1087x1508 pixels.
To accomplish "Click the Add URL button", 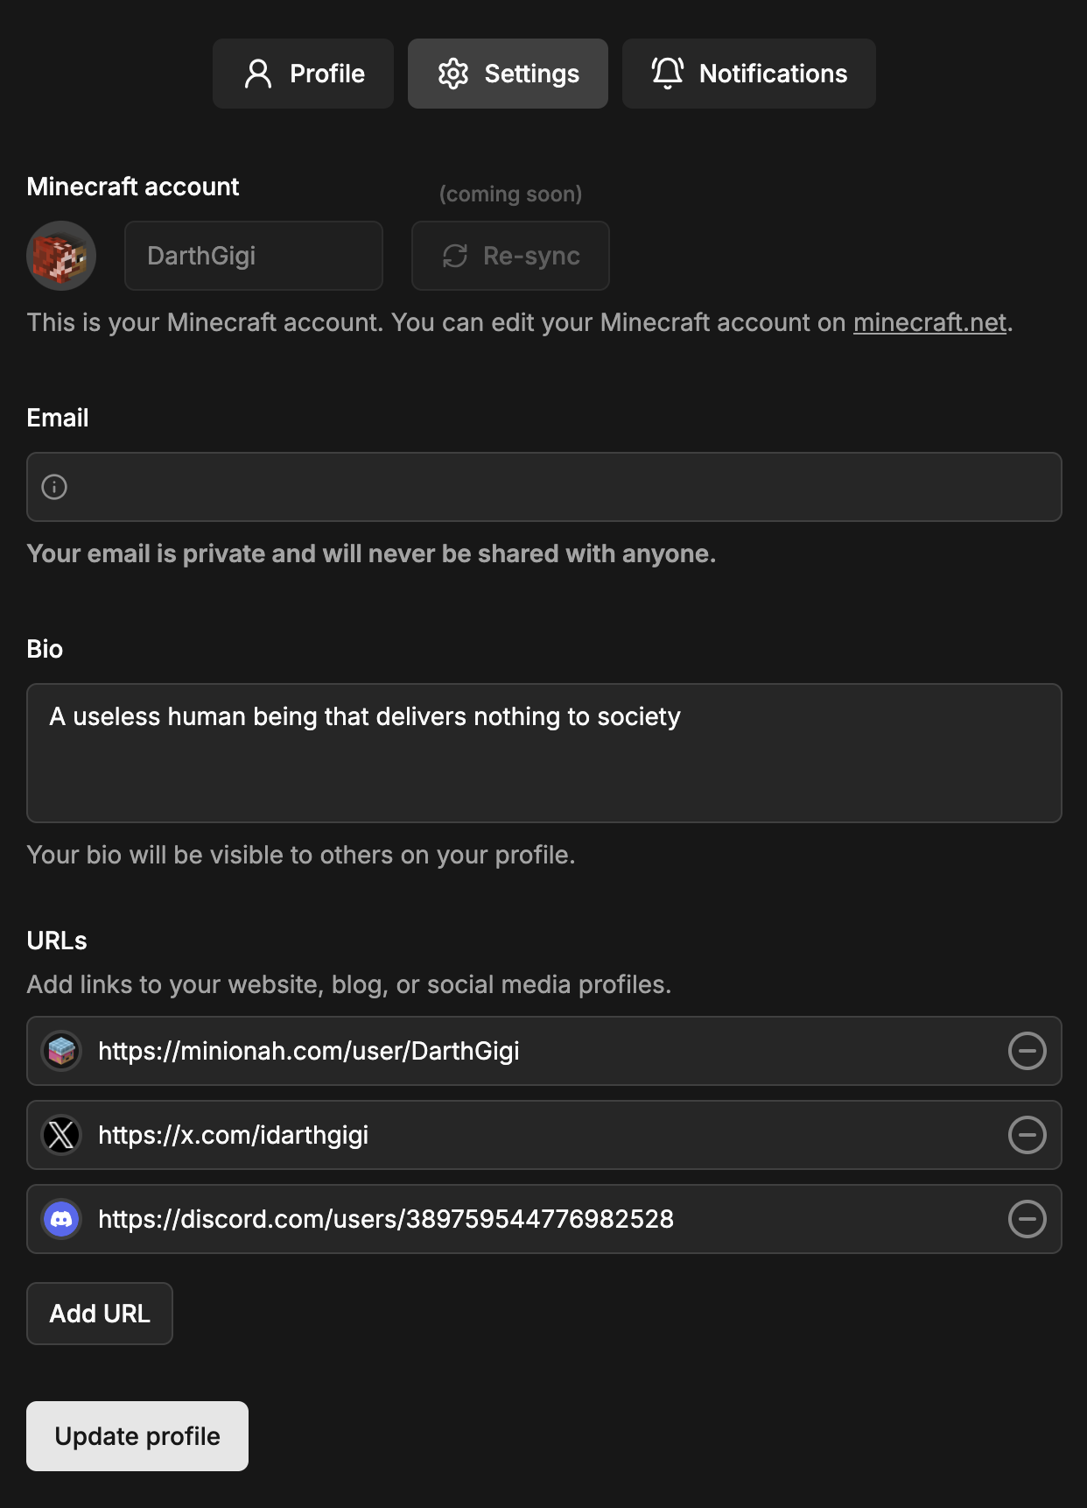I will tap(99, 1313).
